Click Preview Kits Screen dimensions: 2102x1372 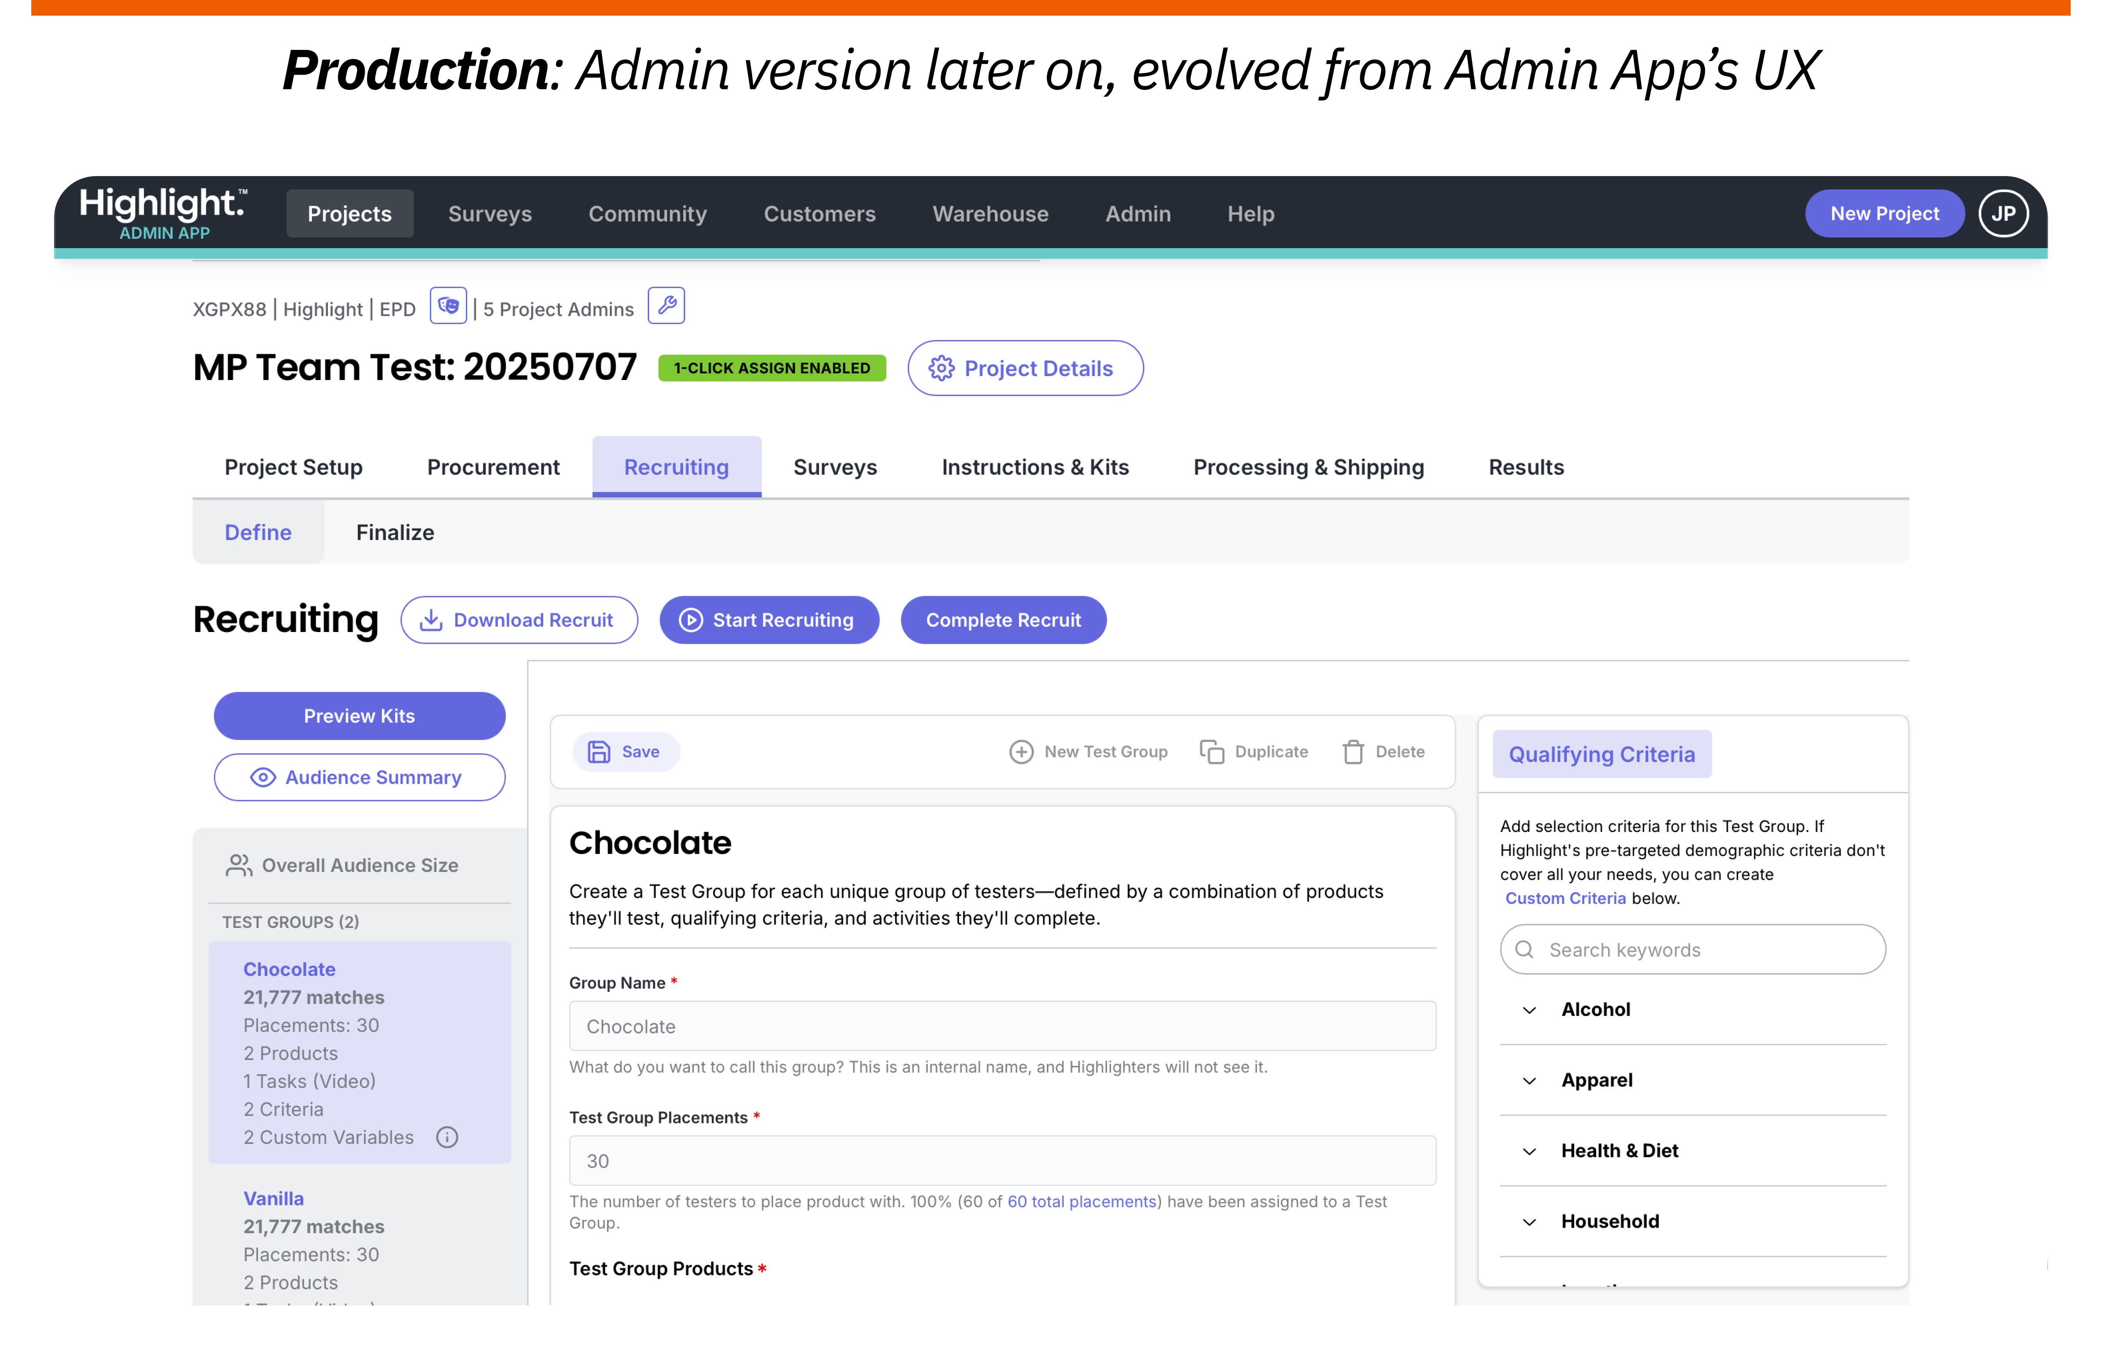point(360,716)
